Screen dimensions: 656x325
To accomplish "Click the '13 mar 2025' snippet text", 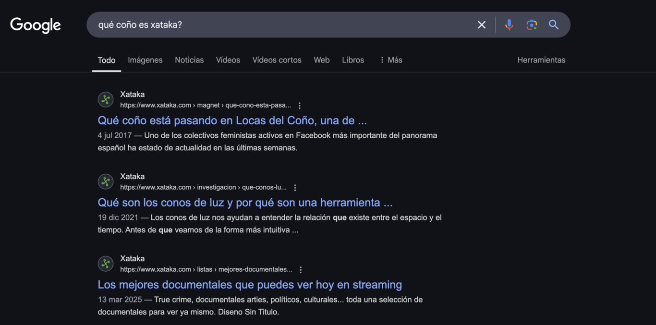I will 120,300.
